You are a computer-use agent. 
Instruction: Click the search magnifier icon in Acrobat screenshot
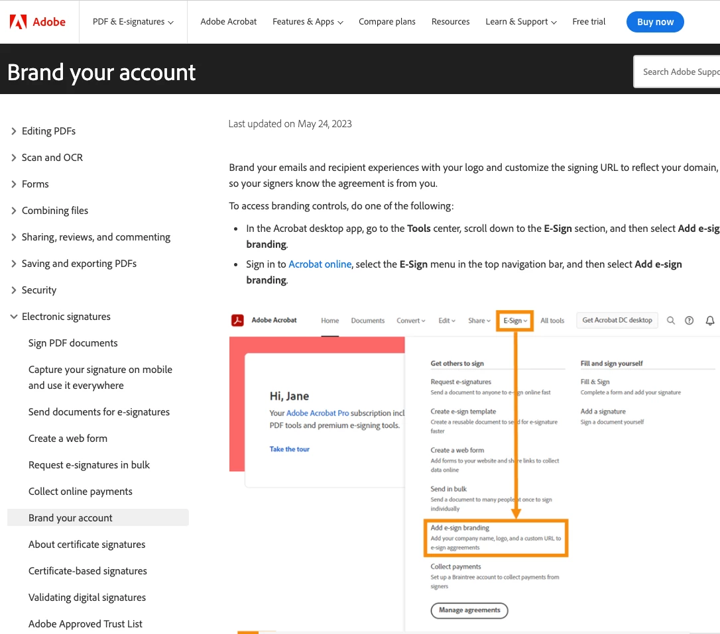[671, 320]
